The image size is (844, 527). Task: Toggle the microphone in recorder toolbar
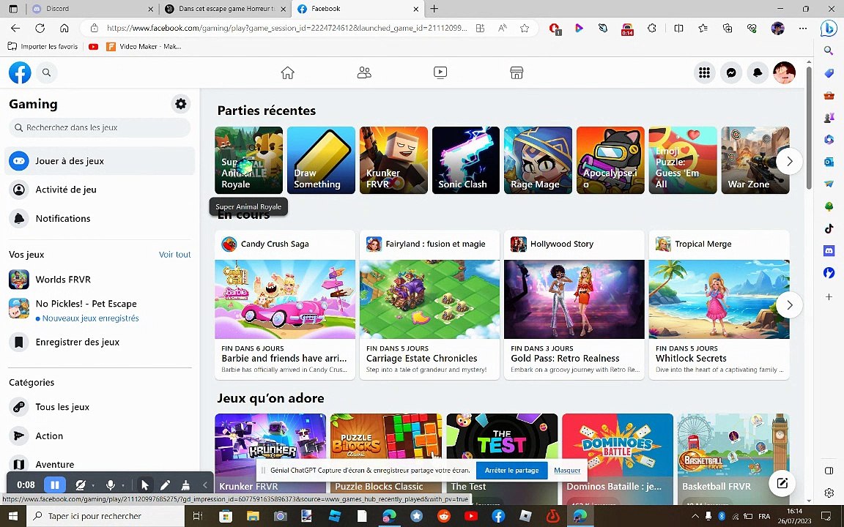tap(111, 485)
